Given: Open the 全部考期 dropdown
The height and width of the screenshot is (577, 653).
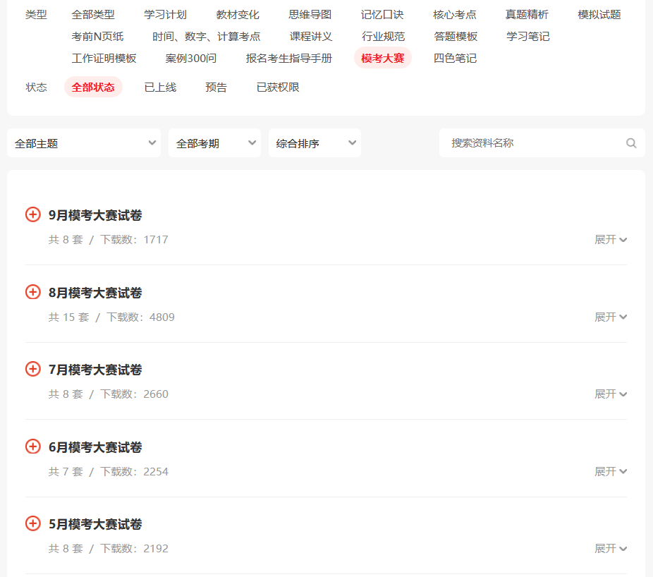Looking at the screenshot, I should (x=214, y=143).
